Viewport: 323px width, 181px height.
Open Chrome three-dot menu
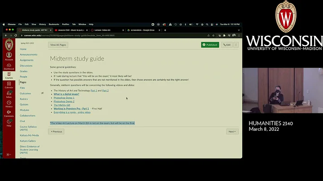(239, 35)
